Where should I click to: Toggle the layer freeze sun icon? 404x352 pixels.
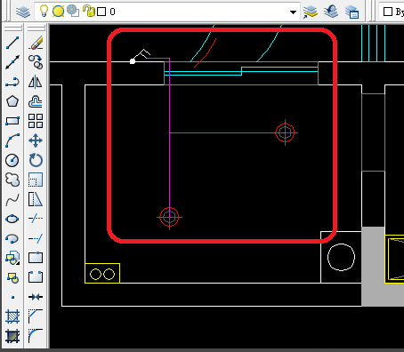pos(58,12)
